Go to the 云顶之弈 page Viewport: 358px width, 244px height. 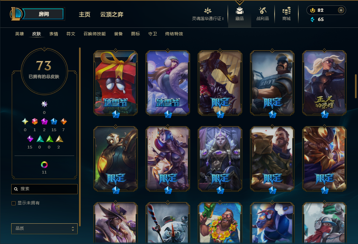112,14
